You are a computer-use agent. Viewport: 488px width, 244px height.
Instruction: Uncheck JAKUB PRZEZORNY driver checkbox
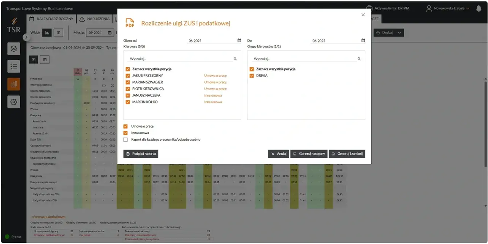pyautogui.click(x=128, y=76)
